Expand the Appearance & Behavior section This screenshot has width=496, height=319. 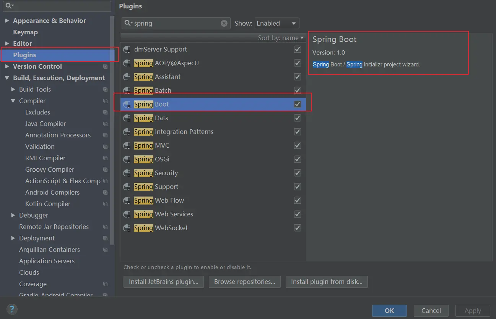coord(7,21)
